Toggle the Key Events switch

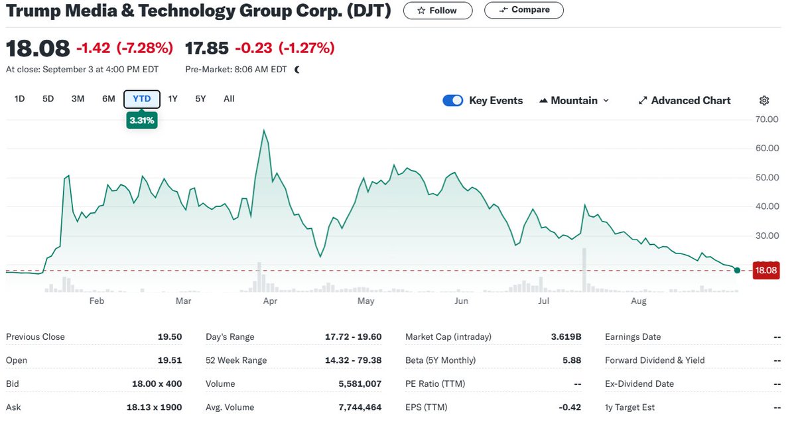click(453, 101)
